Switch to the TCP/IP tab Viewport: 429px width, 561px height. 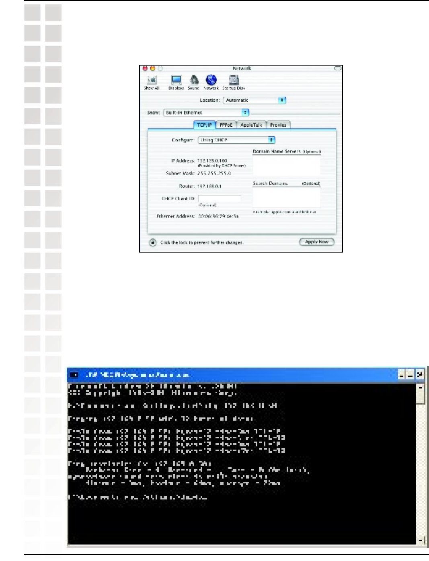205,125
